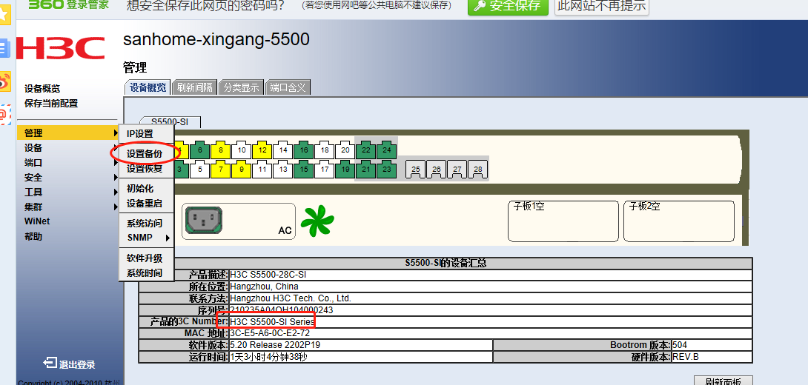Screen dimensions: 808x385
Task: Click port 18 on the panel
Action: tap(324, 150)
